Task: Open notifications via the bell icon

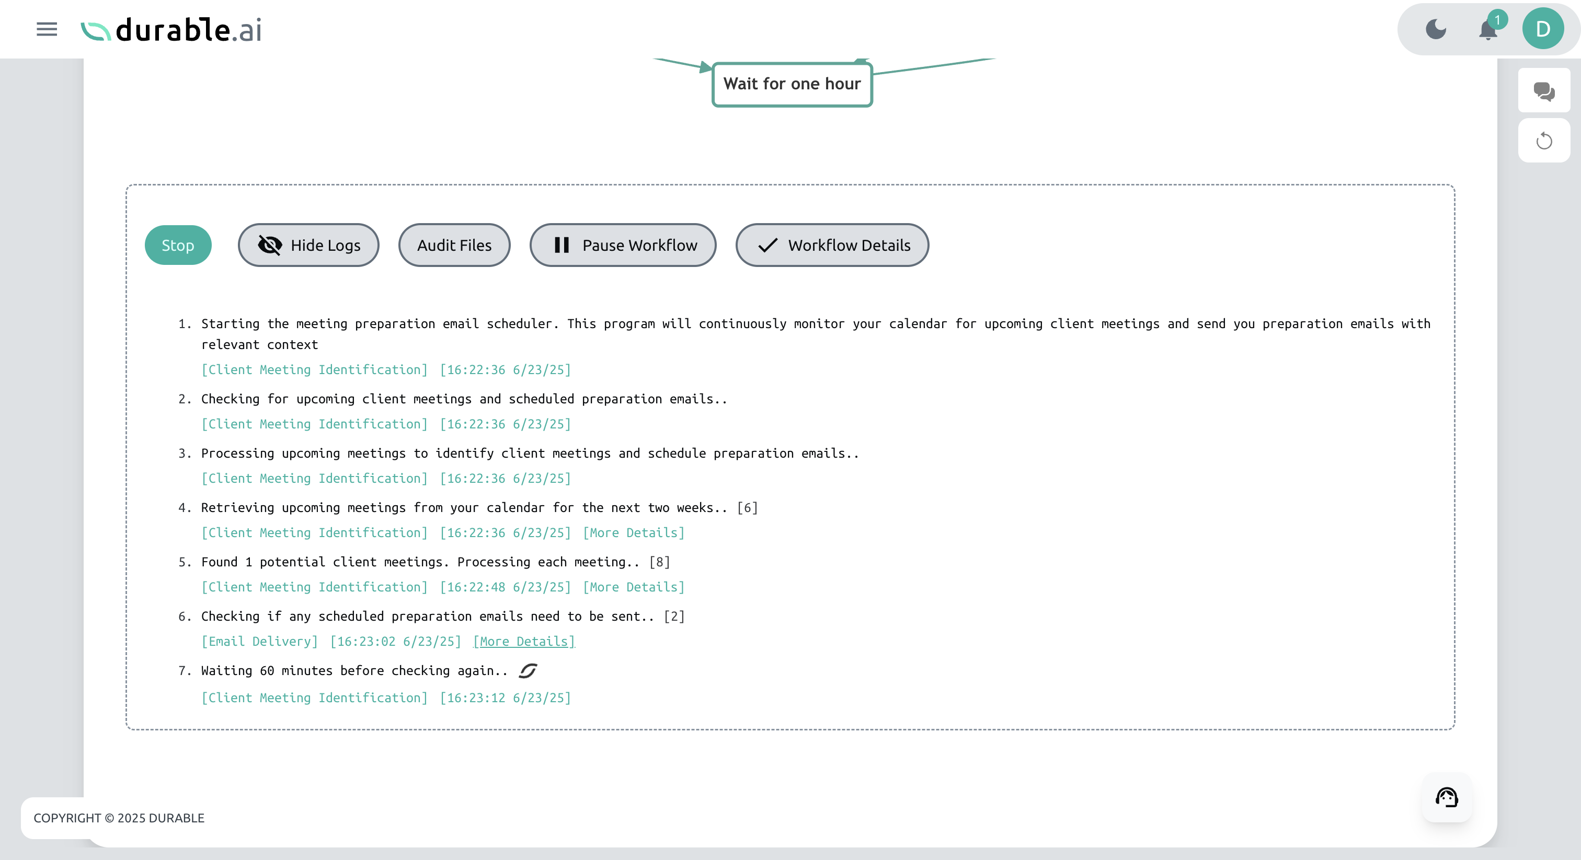Action: pyautogui.click(x=1488, y=29)
